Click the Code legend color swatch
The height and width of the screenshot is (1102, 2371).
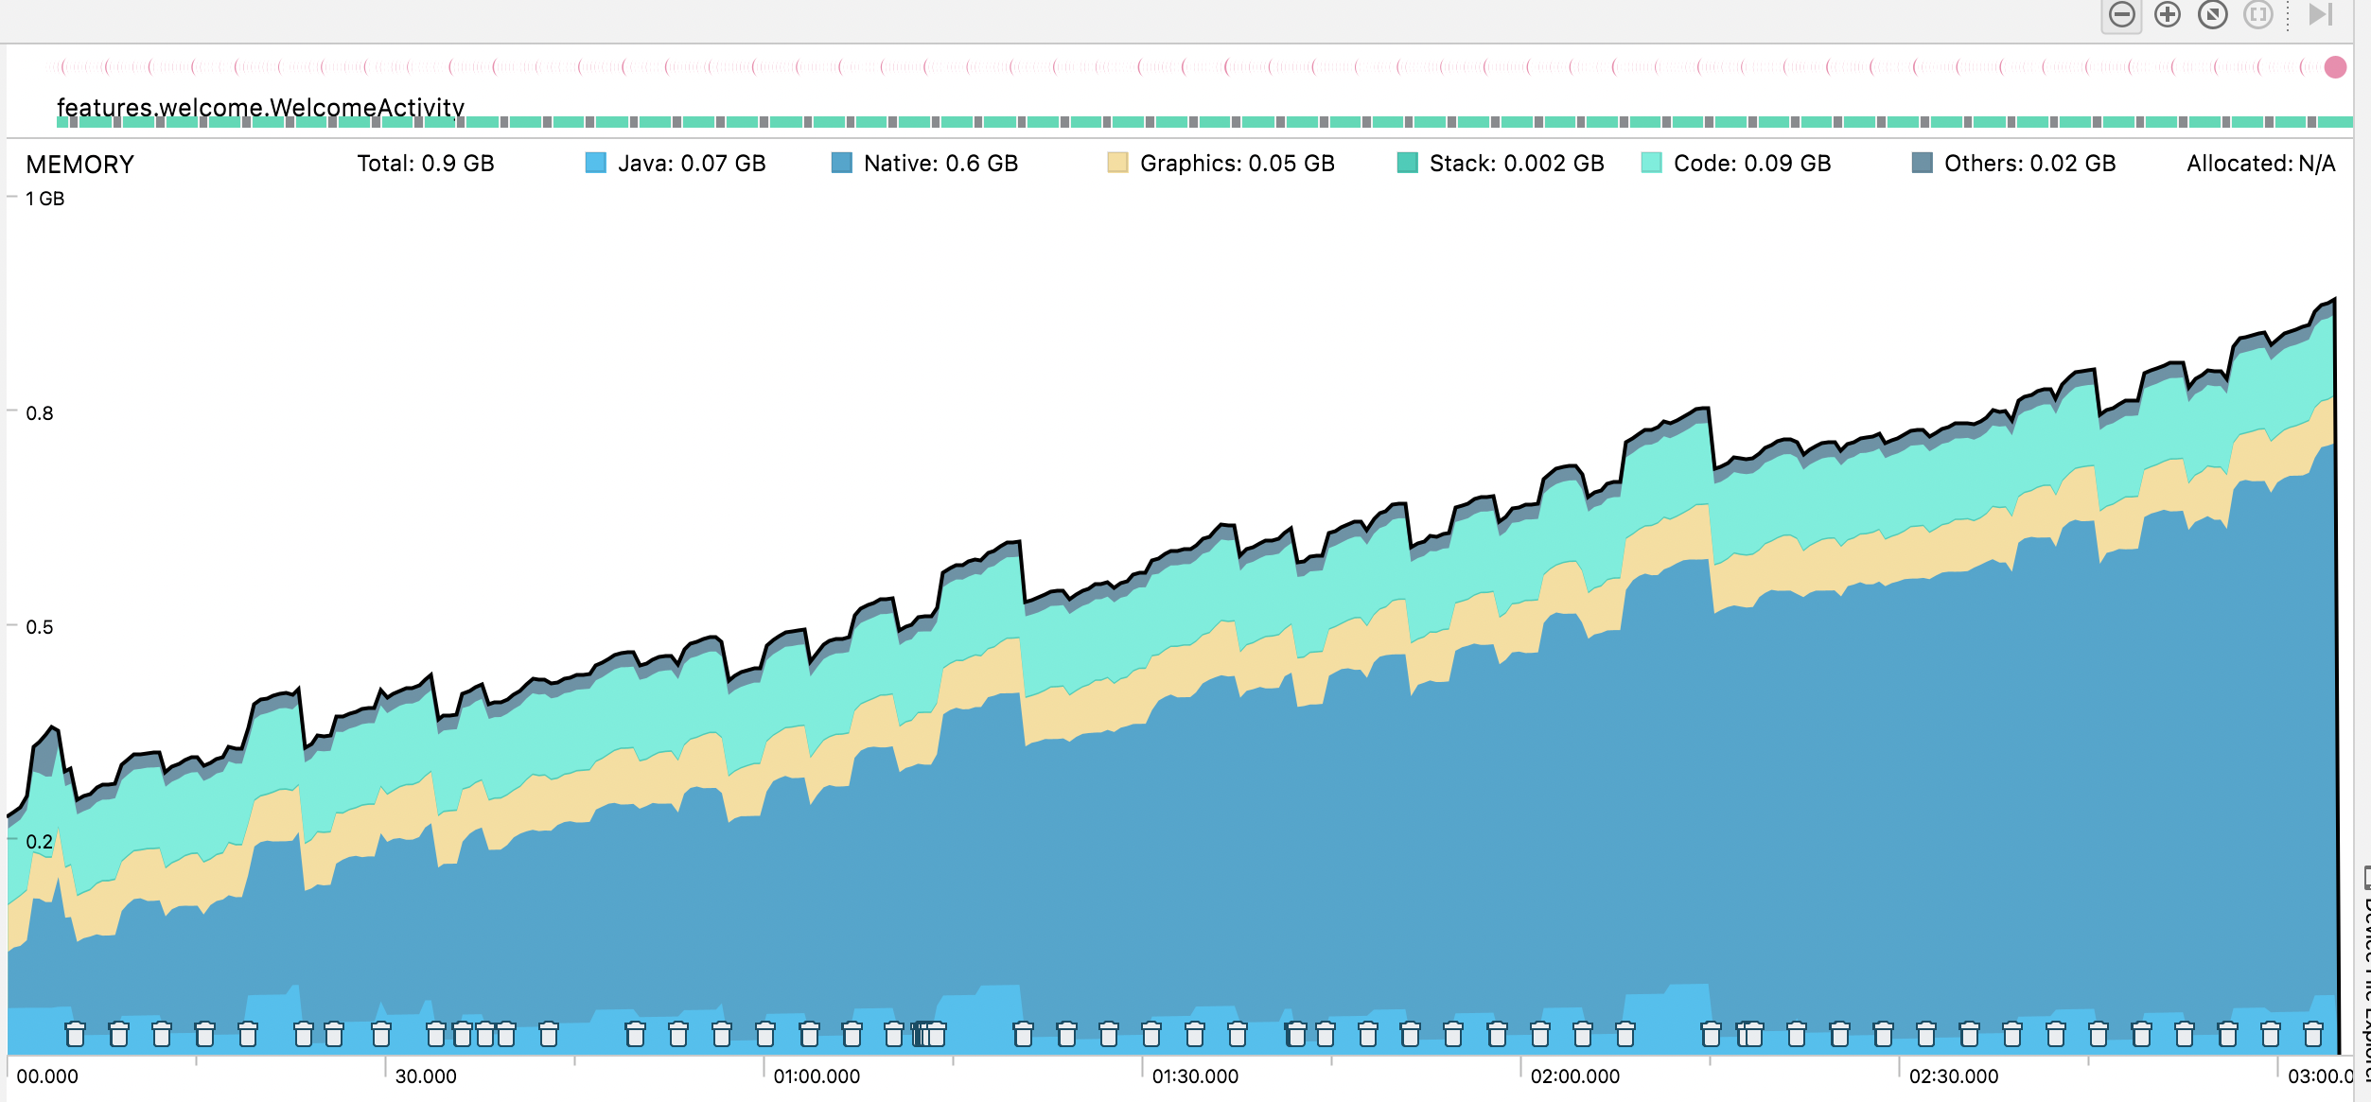[x=1651, y=163]
